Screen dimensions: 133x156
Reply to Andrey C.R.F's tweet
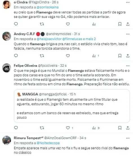16,56
